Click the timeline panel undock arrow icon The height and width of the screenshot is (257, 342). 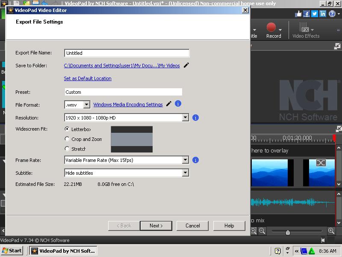339,129
